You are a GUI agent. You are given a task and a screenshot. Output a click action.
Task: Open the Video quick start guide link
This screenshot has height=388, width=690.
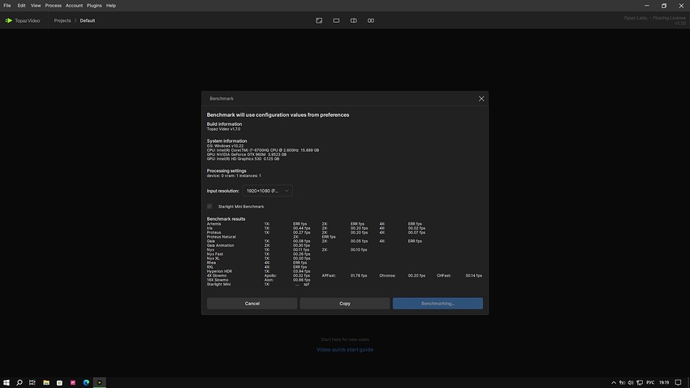pyautogui.click(x=345, y=350)
